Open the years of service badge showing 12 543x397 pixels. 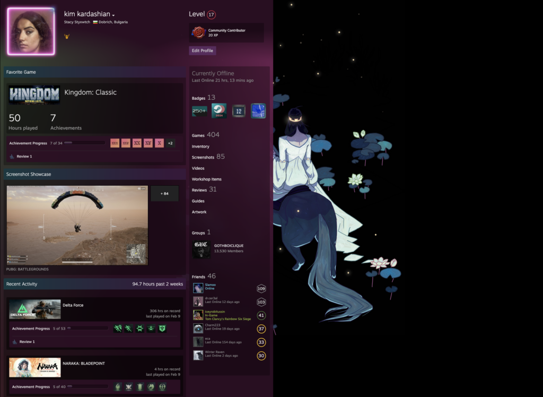(x=239, y=111)
